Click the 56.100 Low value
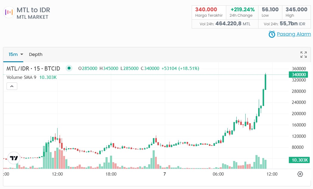The image size is (313, 189). point(270,9)
